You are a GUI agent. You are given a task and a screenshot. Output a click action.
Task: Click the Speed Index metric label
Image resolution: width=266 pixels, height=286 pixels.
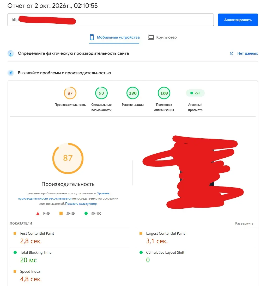point(30,271)
